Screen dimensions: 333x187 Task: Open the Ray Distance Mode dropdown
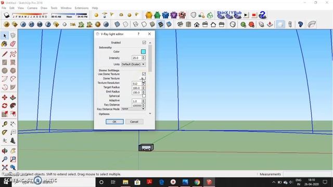(133, 109)
